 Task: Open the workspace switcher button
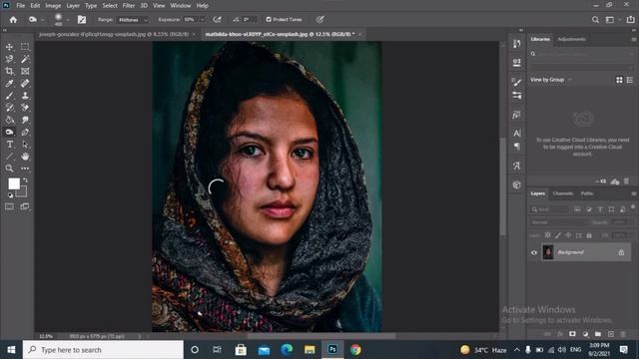[610, 20]
